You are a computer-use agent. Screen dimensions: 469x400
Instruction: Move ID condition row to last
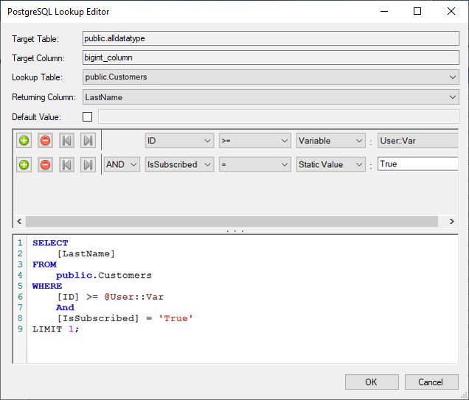point(88,141)
